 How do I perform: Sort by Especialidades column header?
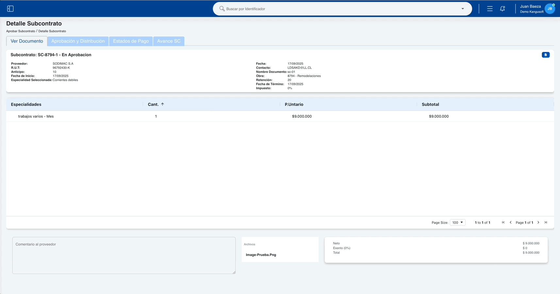pos(26,105)
